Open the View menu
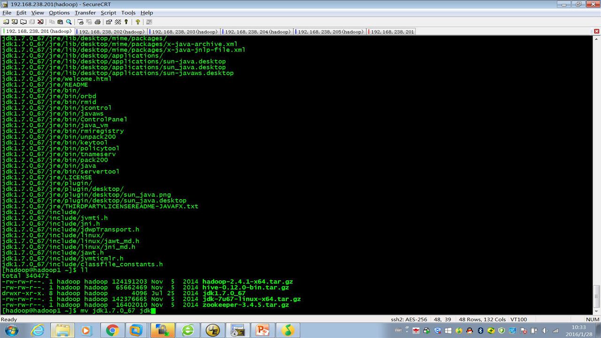 coord(38,13)
